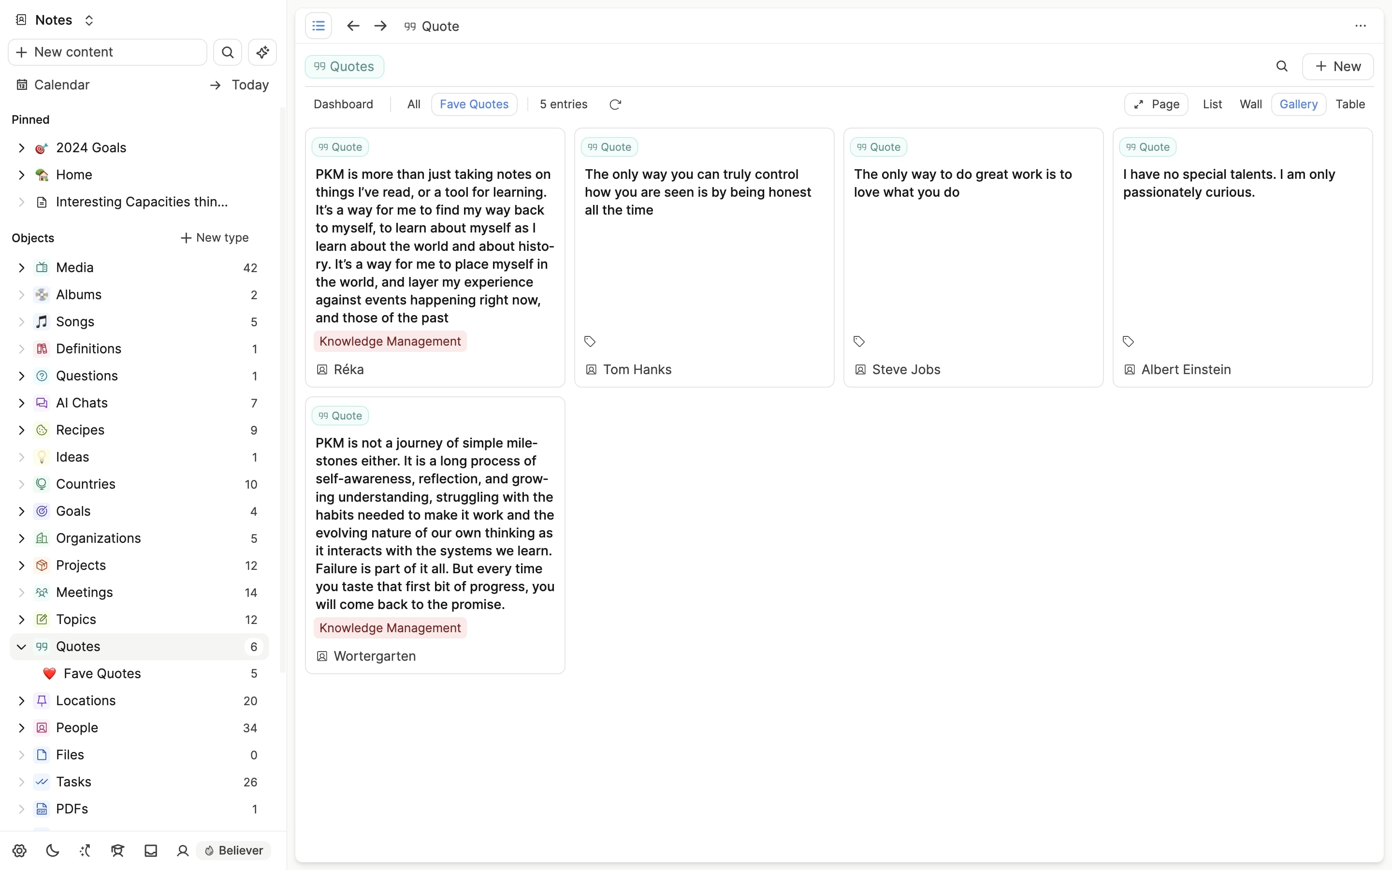Switch to dark mode moon icon
The width and height of the screenshot is (1392, 870).
click(x=52, y=851)
